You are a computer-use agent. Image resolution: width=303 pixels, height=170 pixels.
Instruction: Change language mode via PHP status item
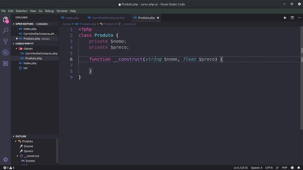pos(285,168)
